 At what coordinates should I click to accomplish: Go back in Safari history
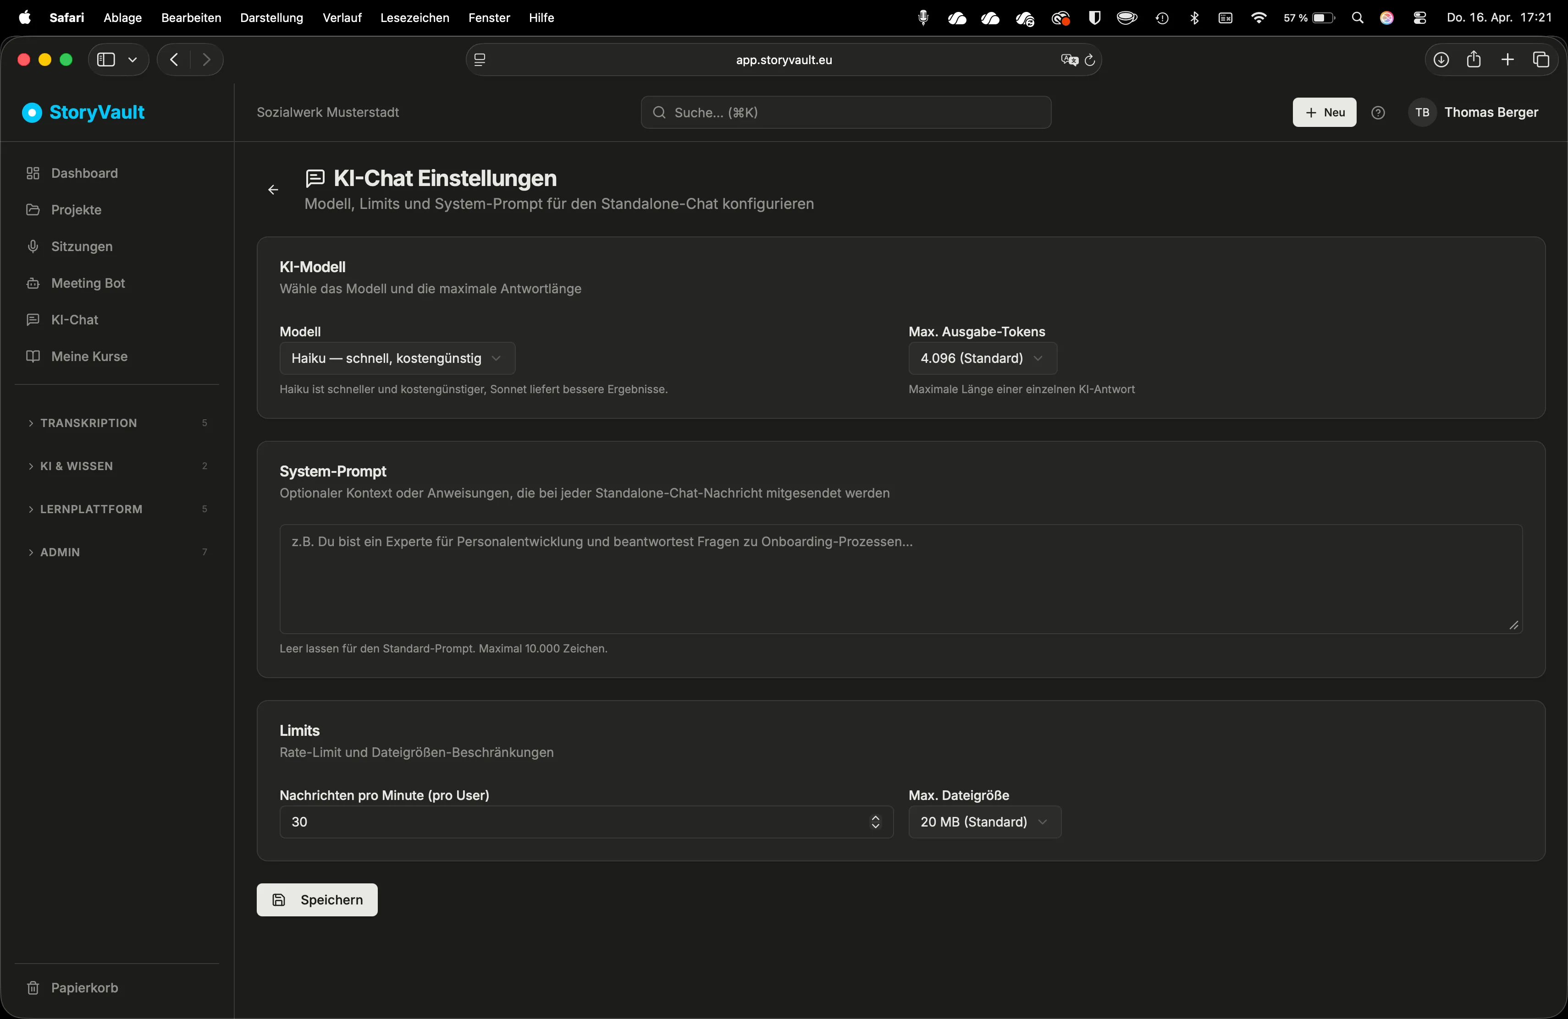pos(174,60)
